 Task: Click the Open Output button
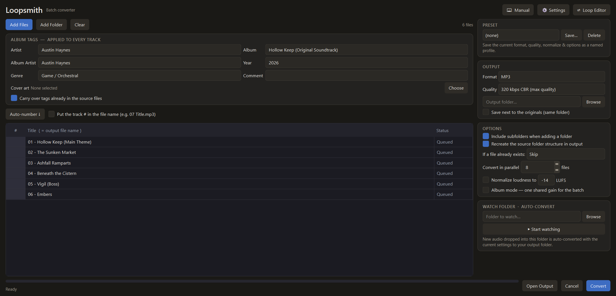point(540,286)
